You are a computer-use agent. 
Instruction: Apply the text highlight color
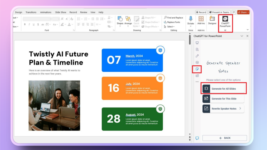click(62, 24)
